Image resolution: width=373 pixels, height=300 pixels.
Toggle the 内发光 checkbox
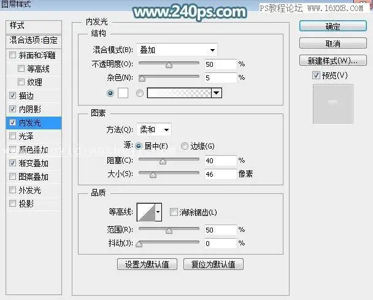coord(13,123)
